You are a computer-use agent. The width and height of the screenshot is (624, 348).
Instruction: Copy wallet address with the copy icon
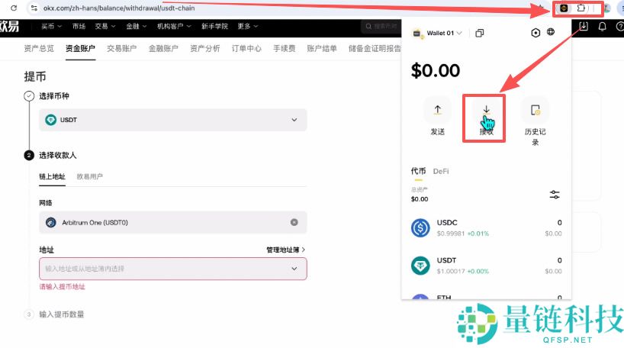coord(480,33)
